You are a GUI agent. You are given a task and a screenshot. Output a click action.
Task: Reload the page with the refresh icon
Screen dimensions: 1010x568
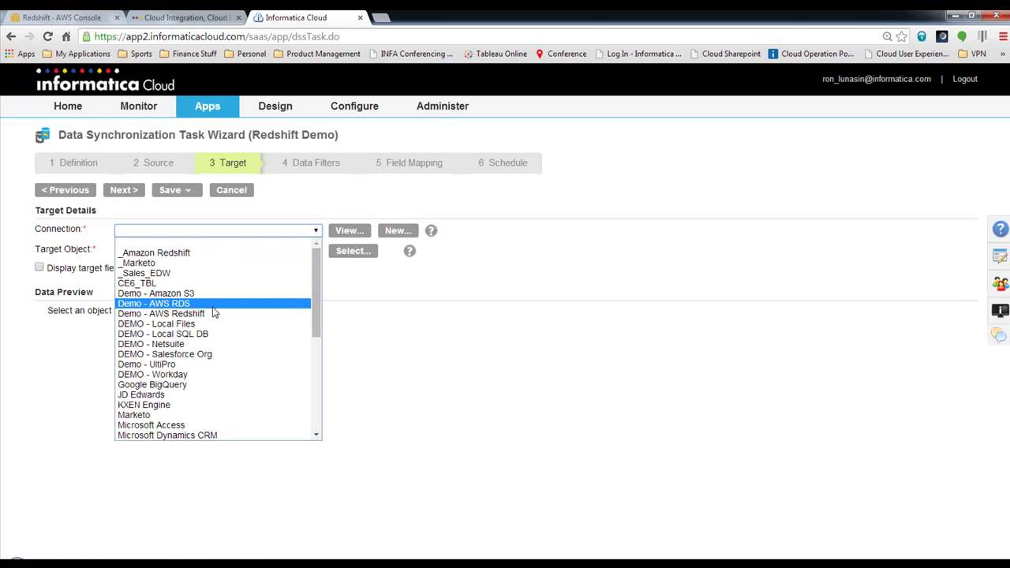pos(47,36)
